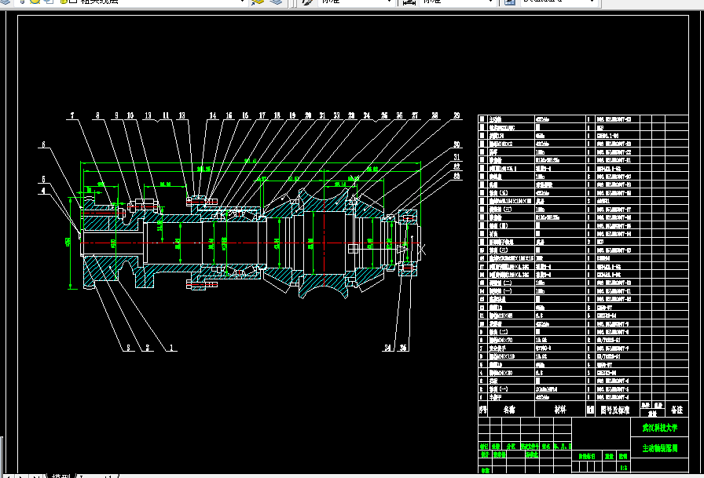Select balloon number 7 in the drawing

[72, 115]
